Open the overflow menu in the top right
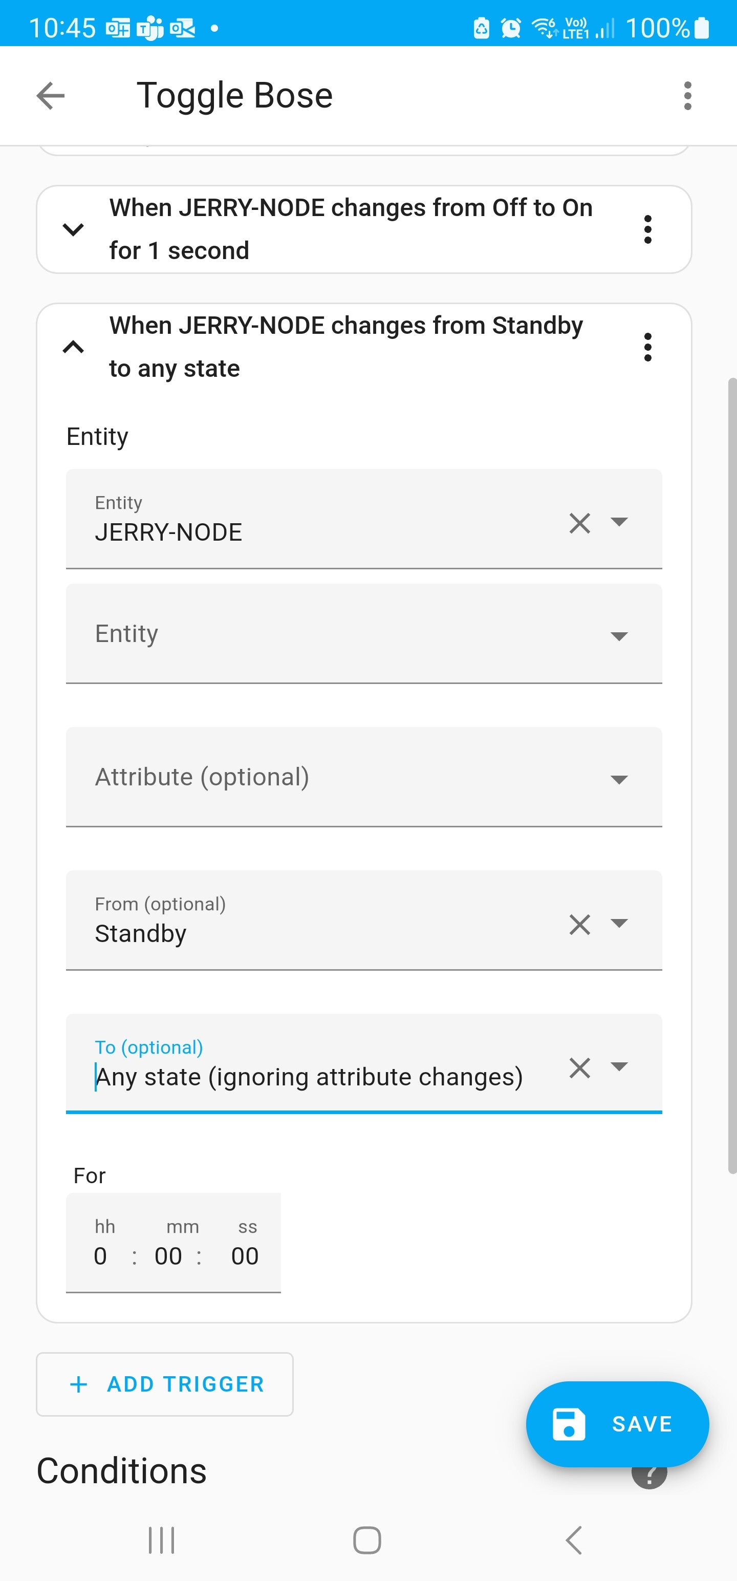Viewport: 737px width, 1581px height. 688,95
